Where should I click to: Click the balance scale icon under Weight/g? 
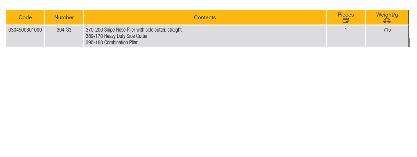(387, 20)
